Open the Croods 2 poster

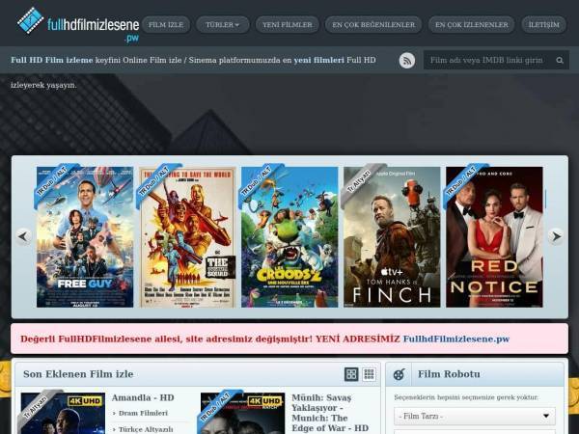tap(289, 237)
